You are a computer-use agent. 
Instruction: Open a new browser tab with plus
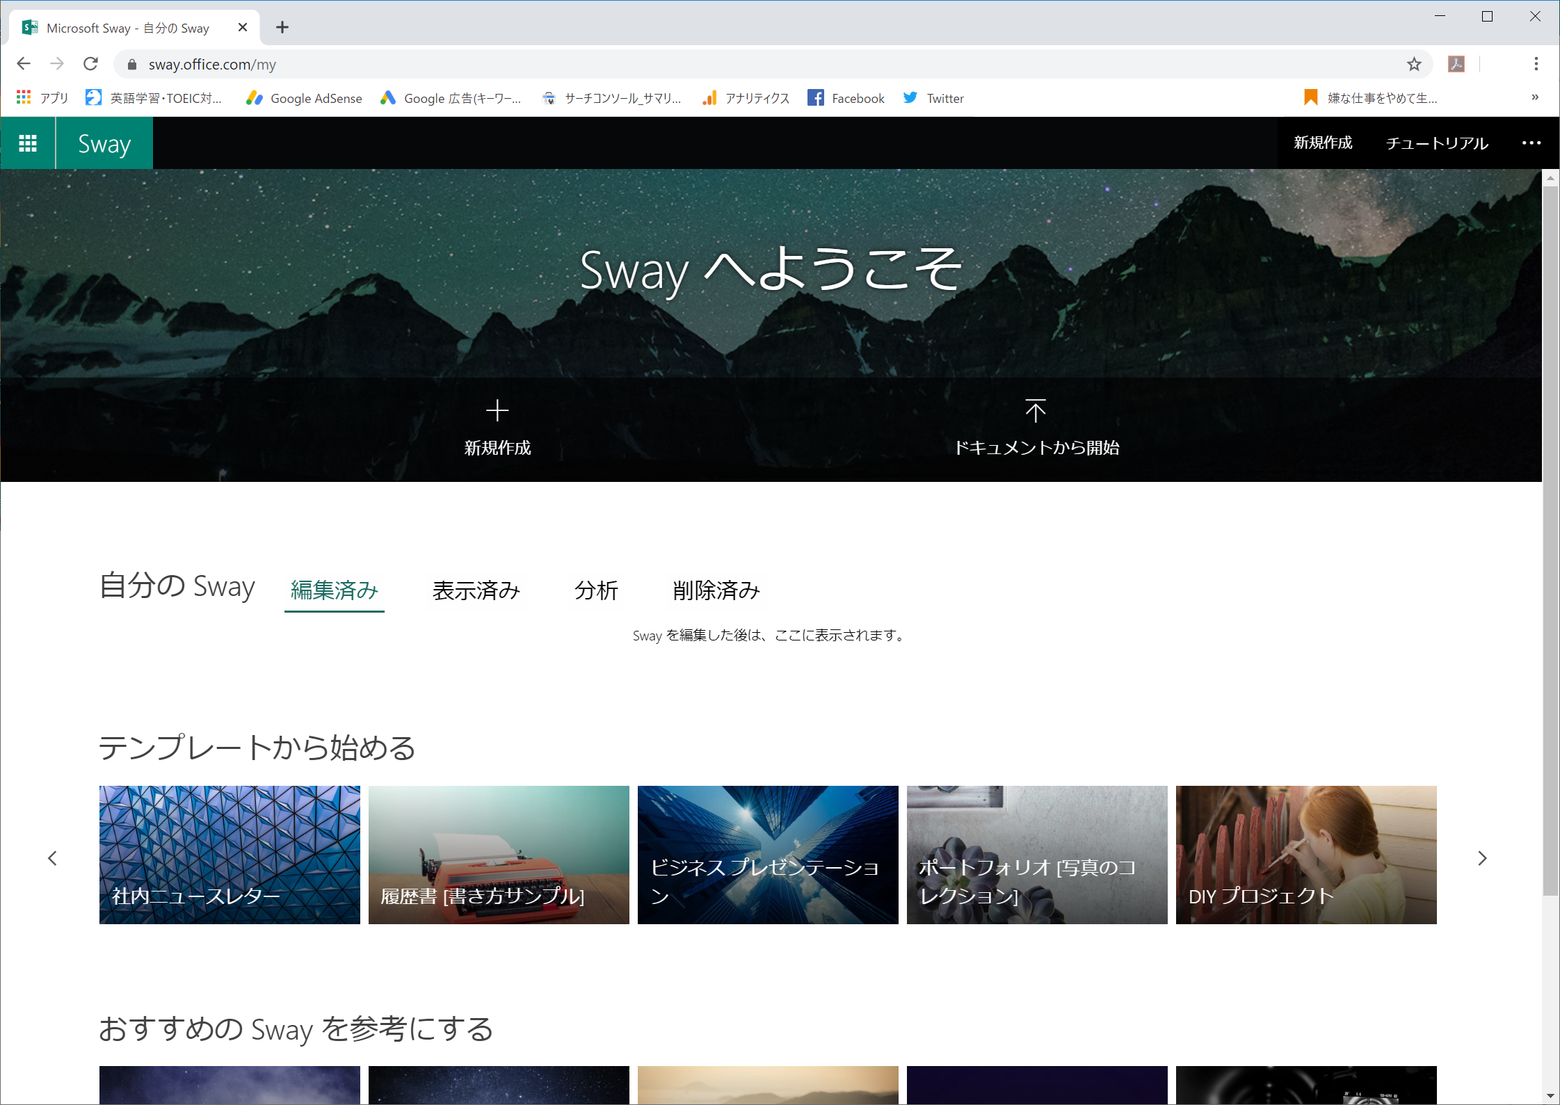(282, 28)
